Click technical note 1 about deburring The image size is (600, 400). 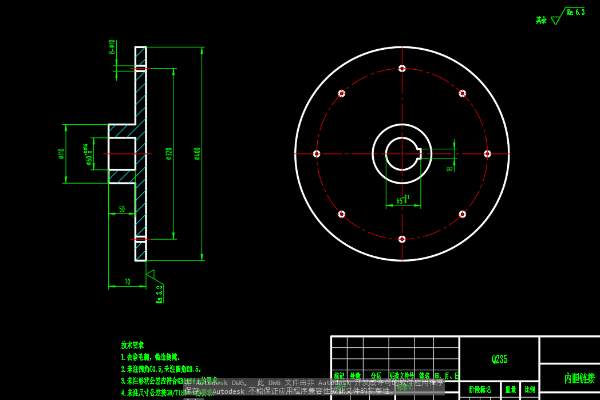pyautogui.click(x=151, y=357)
